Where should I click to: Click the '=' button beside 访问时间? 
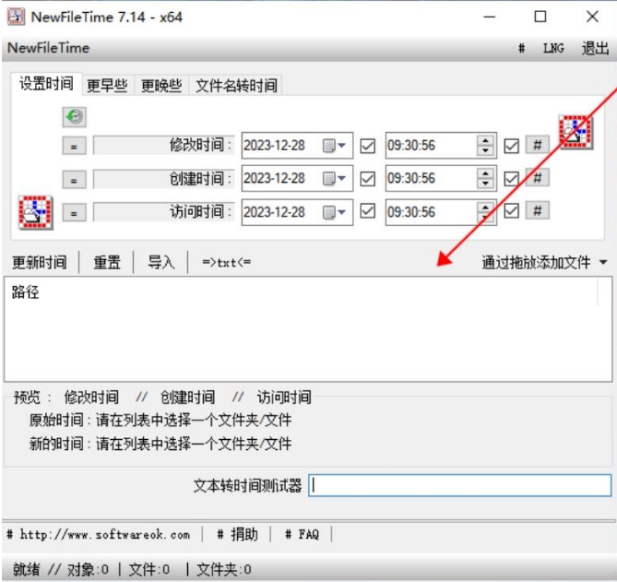74,213
